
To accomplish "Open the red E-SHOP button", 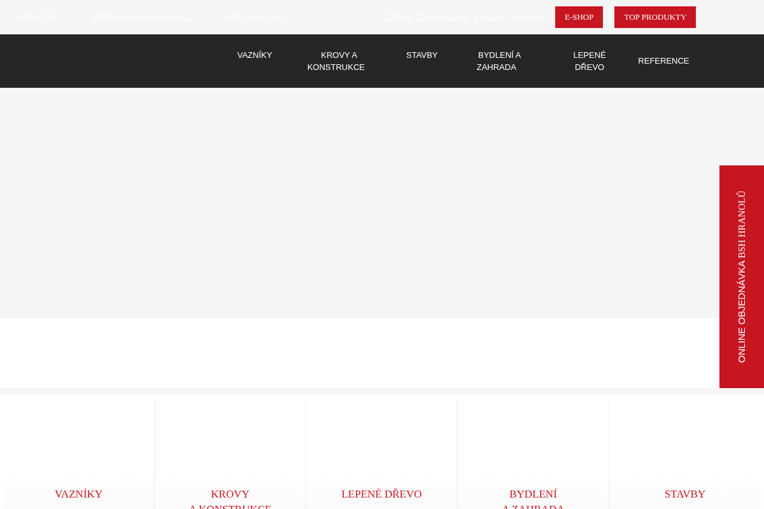I will point(579,17).
